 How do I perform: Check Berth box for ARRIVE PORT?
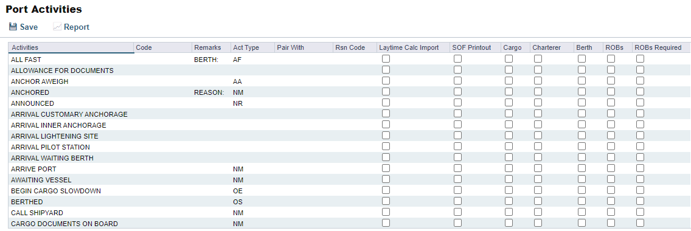coord(582,168)
